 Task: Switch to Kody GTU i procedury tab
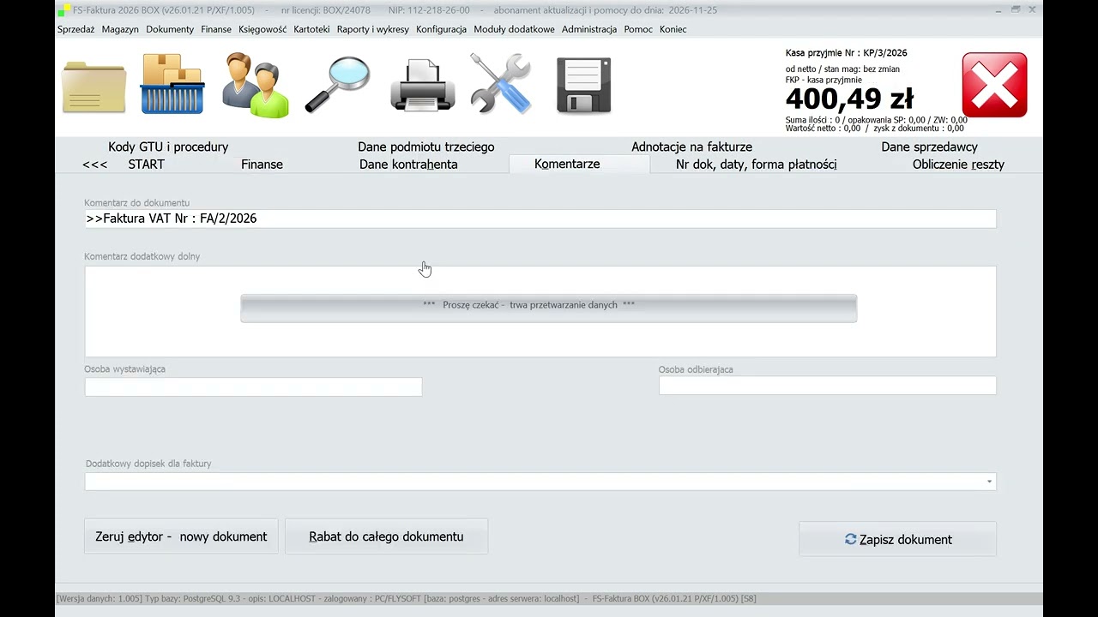(x=168, y=147)
